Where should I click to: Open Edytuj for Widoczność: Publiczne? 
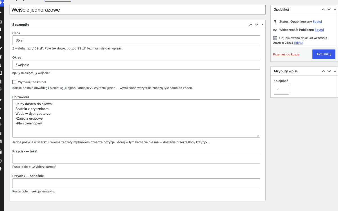pyautogui.click(x=319, y=30)
